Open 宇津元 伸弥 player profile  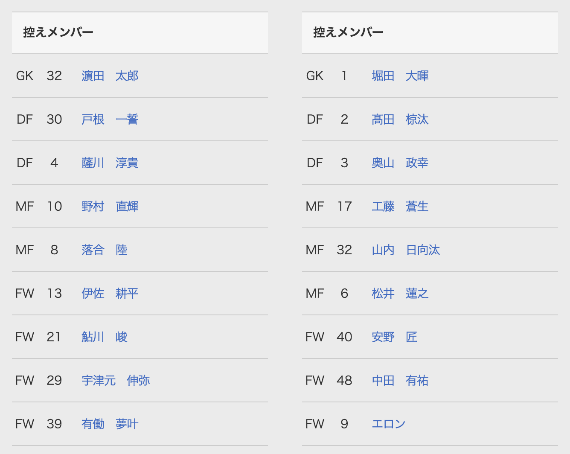pyautogui.click(x=116, y=381)
